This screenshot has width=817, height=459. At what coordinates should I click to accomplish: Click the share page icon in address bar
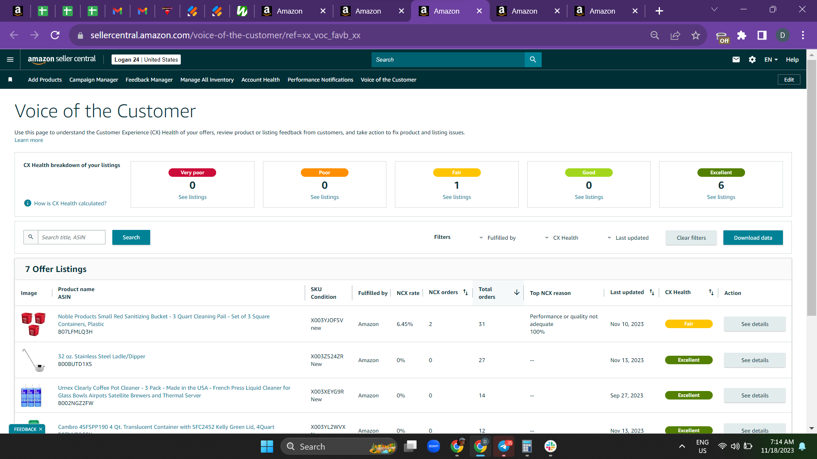coord(675,35)
